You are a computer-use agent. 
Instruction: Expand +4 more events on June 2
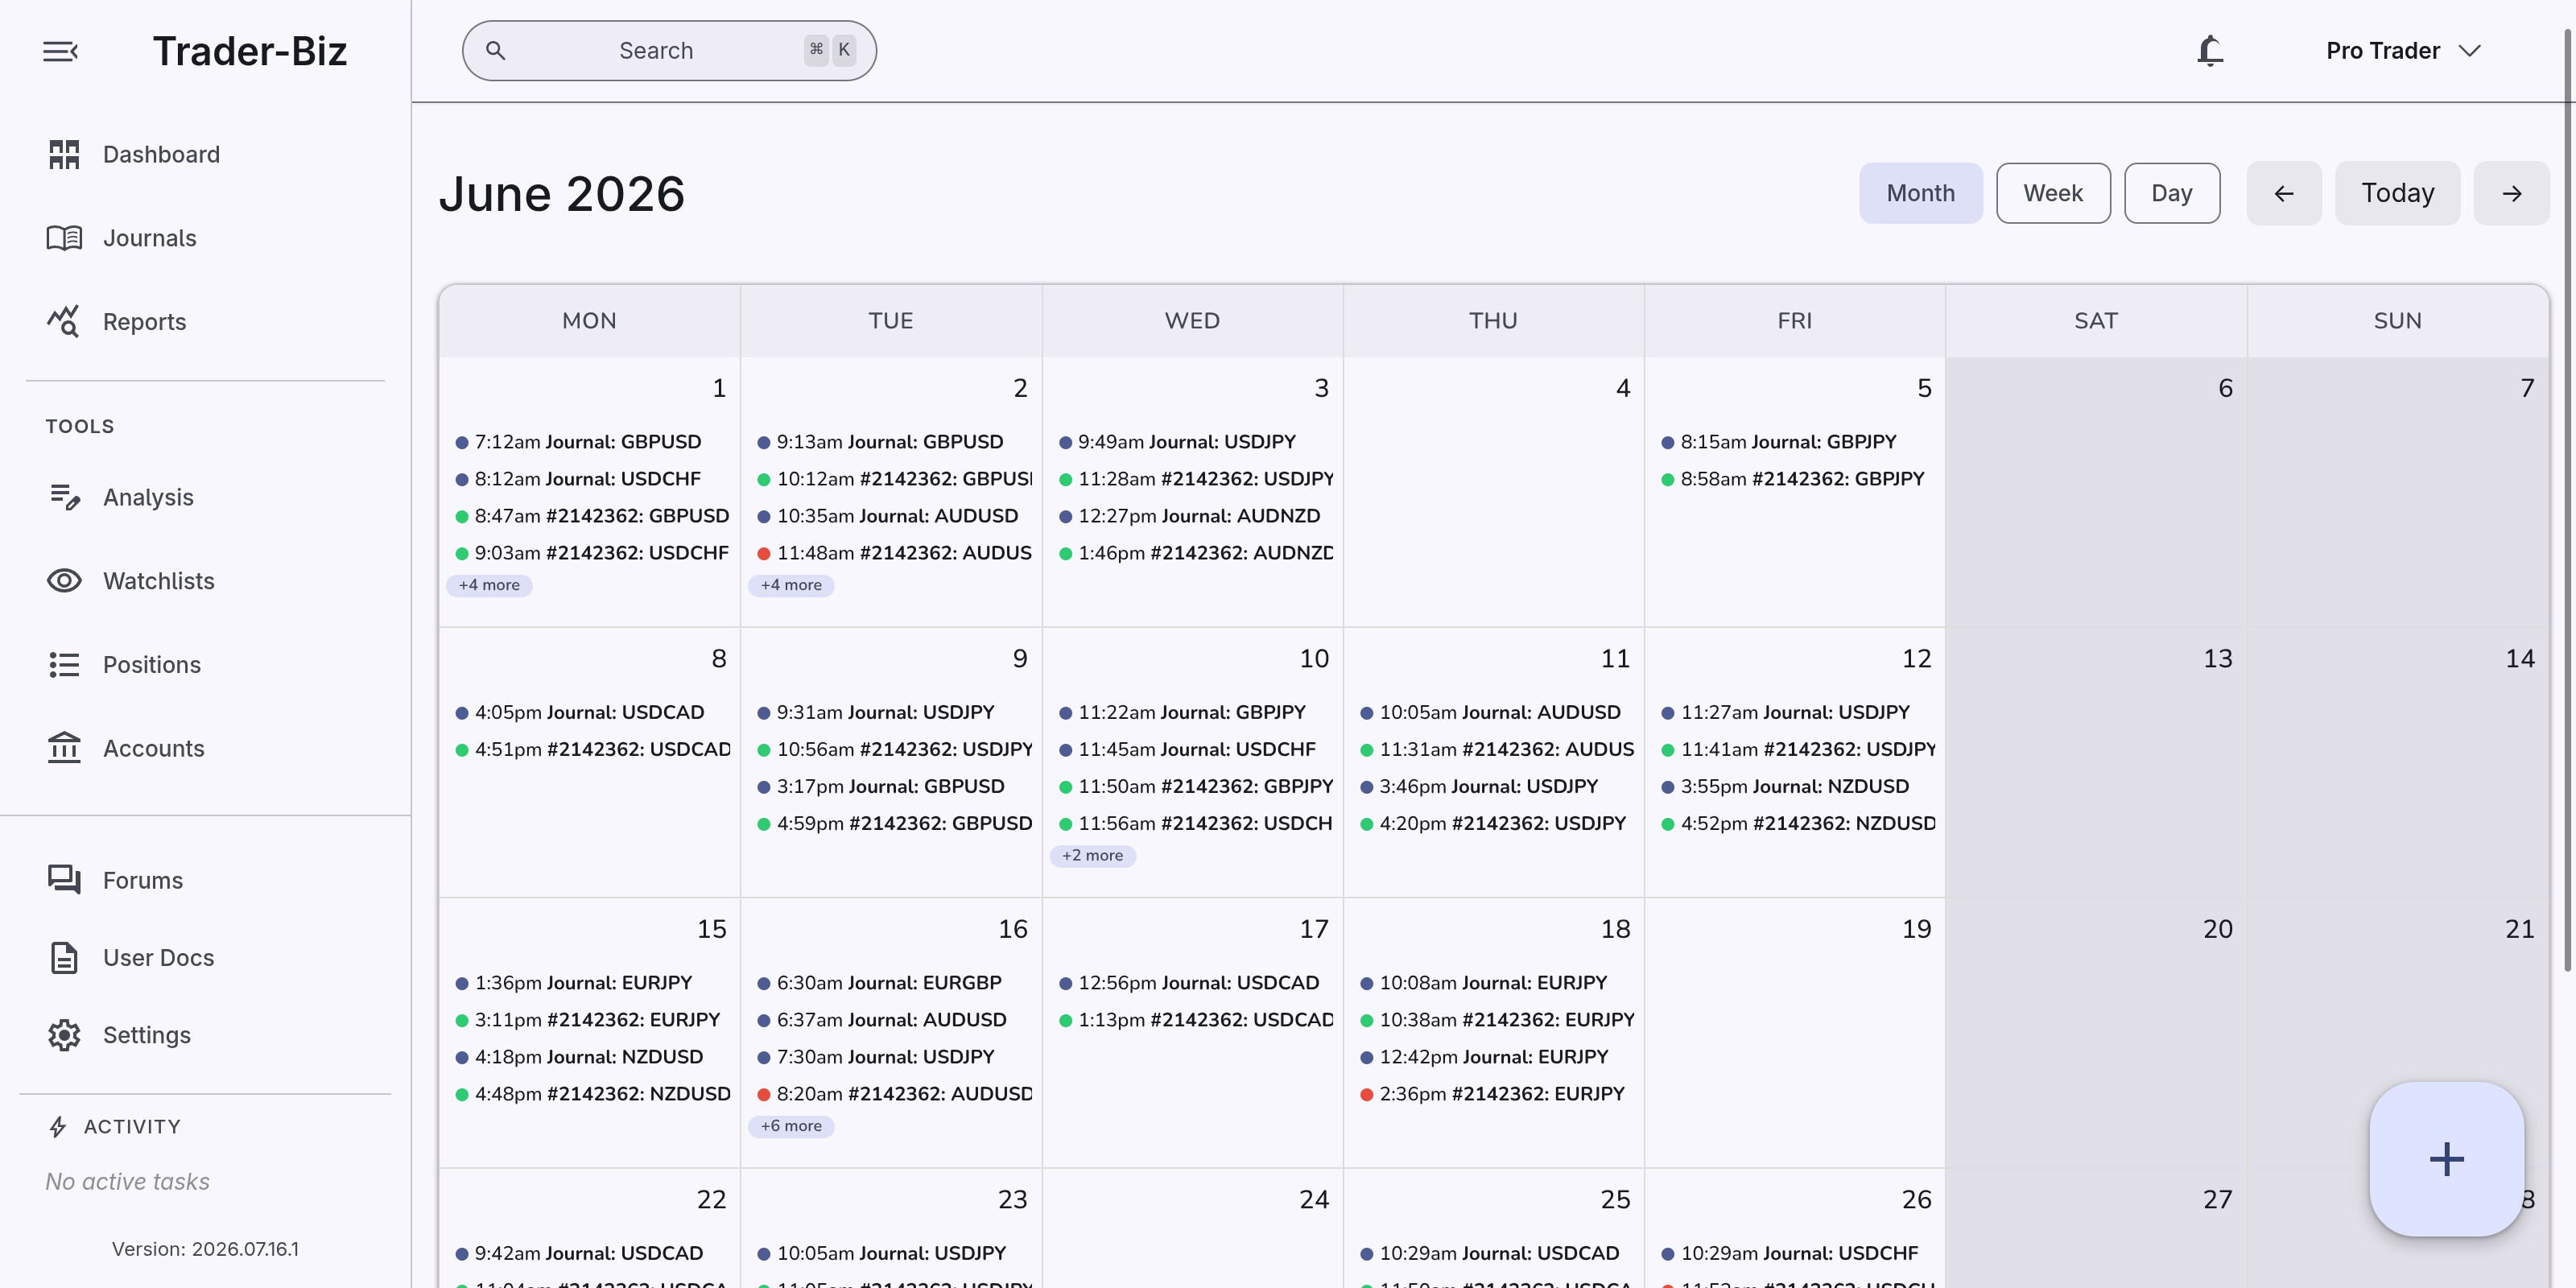(791, 585)
